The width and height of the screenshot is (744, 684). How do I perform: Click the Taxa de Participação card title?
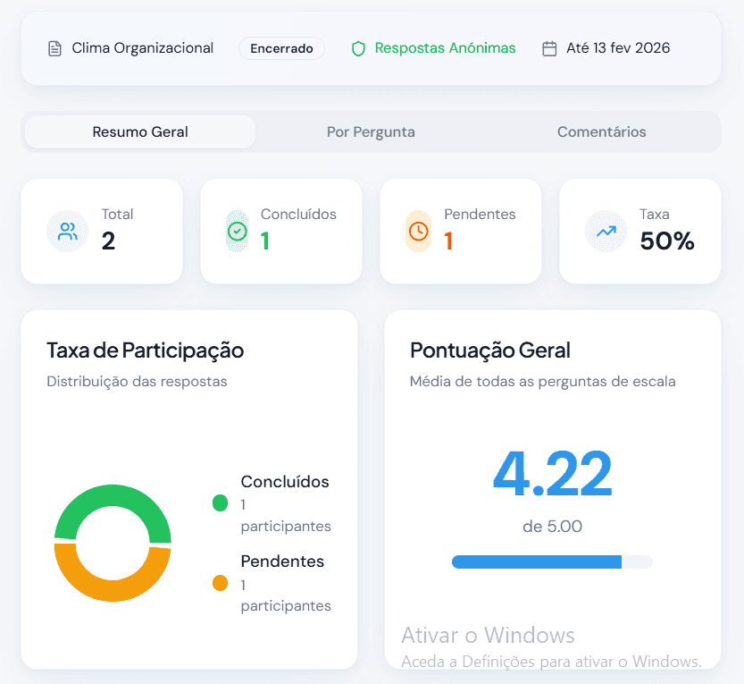coord(145,350)
